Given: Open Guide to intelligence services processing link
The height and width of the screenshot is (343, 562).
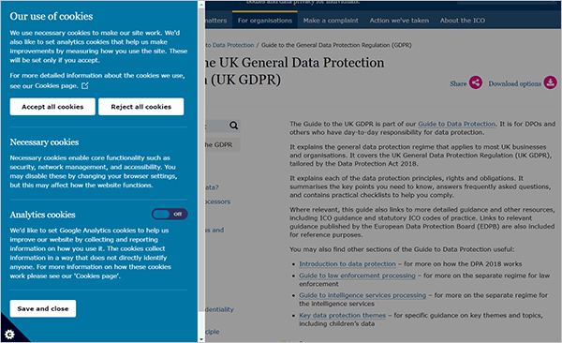Looking at the screenshot, I should coord(362,295).
